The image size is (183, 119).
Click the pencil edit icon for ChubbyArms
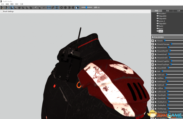[x=152, y=102]
